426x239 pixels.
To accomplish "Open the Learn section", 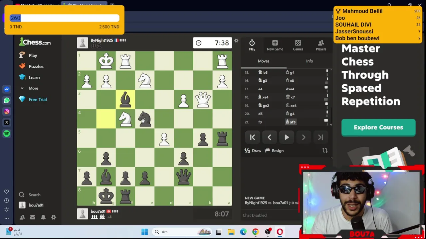I will coord(29,77).
